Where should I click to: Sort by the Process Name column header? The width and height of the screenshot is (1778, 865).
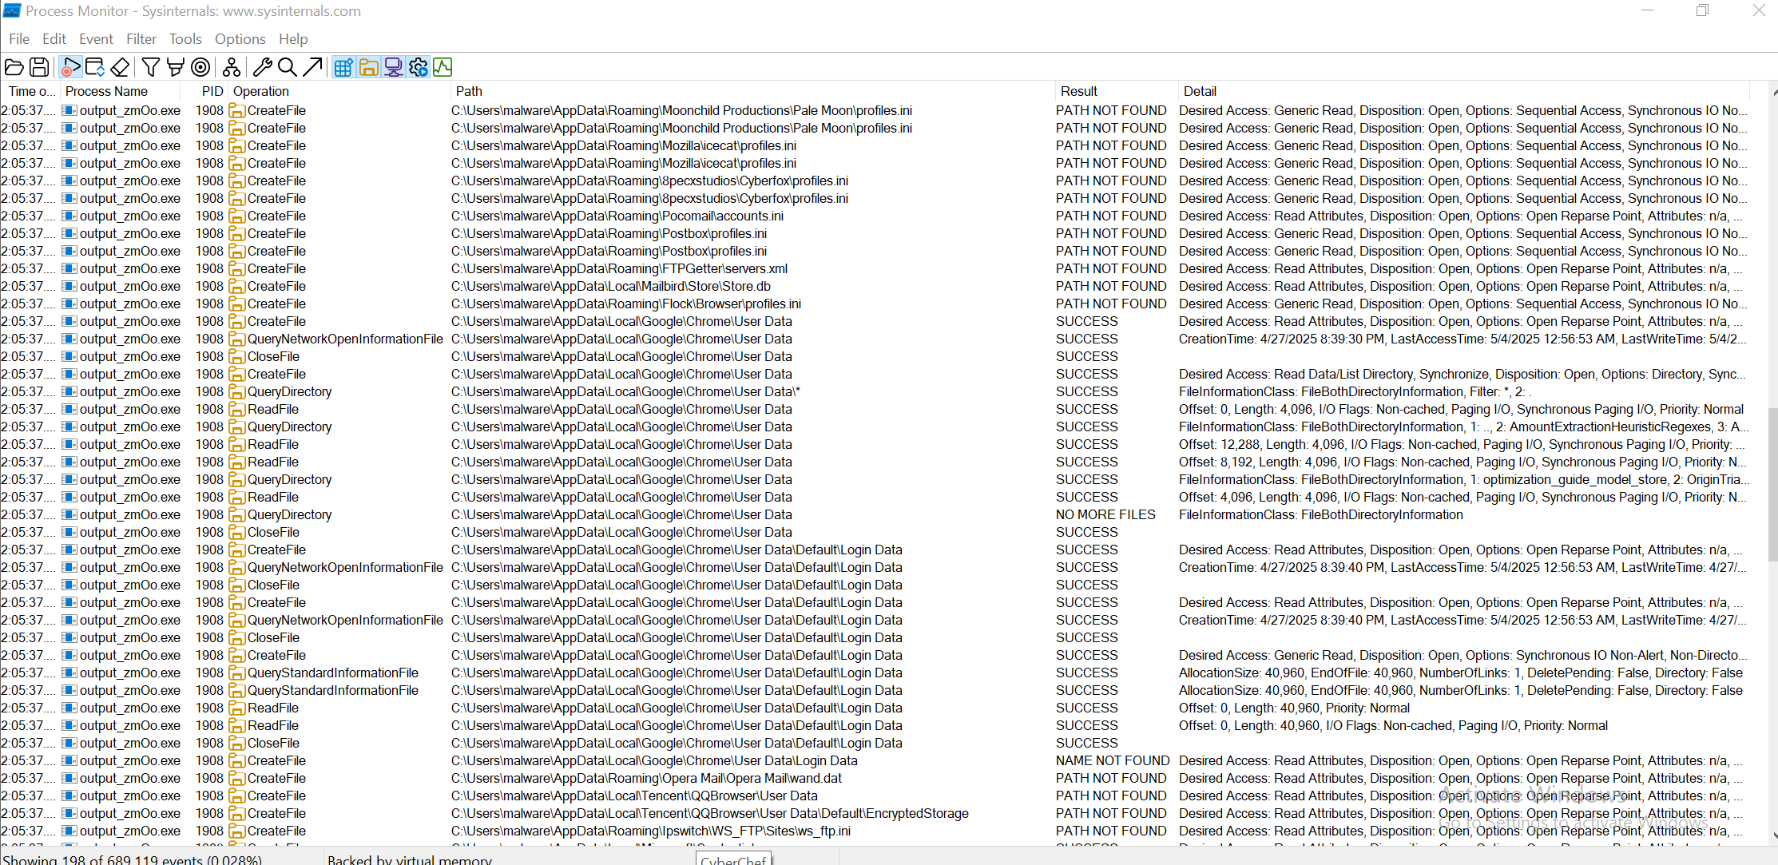[x=120, y=91]
